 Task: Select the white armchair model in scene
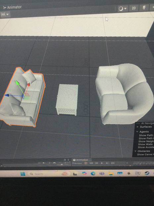pyautogui.click(x=124, y=94)
